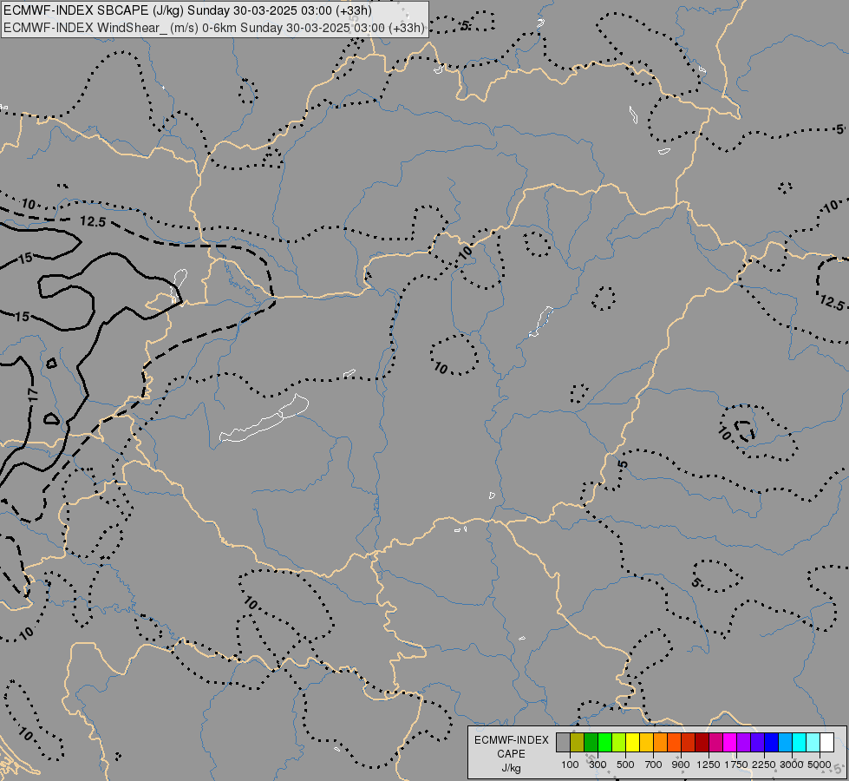Click the white swatch in CAPE legend

point(826,742)
